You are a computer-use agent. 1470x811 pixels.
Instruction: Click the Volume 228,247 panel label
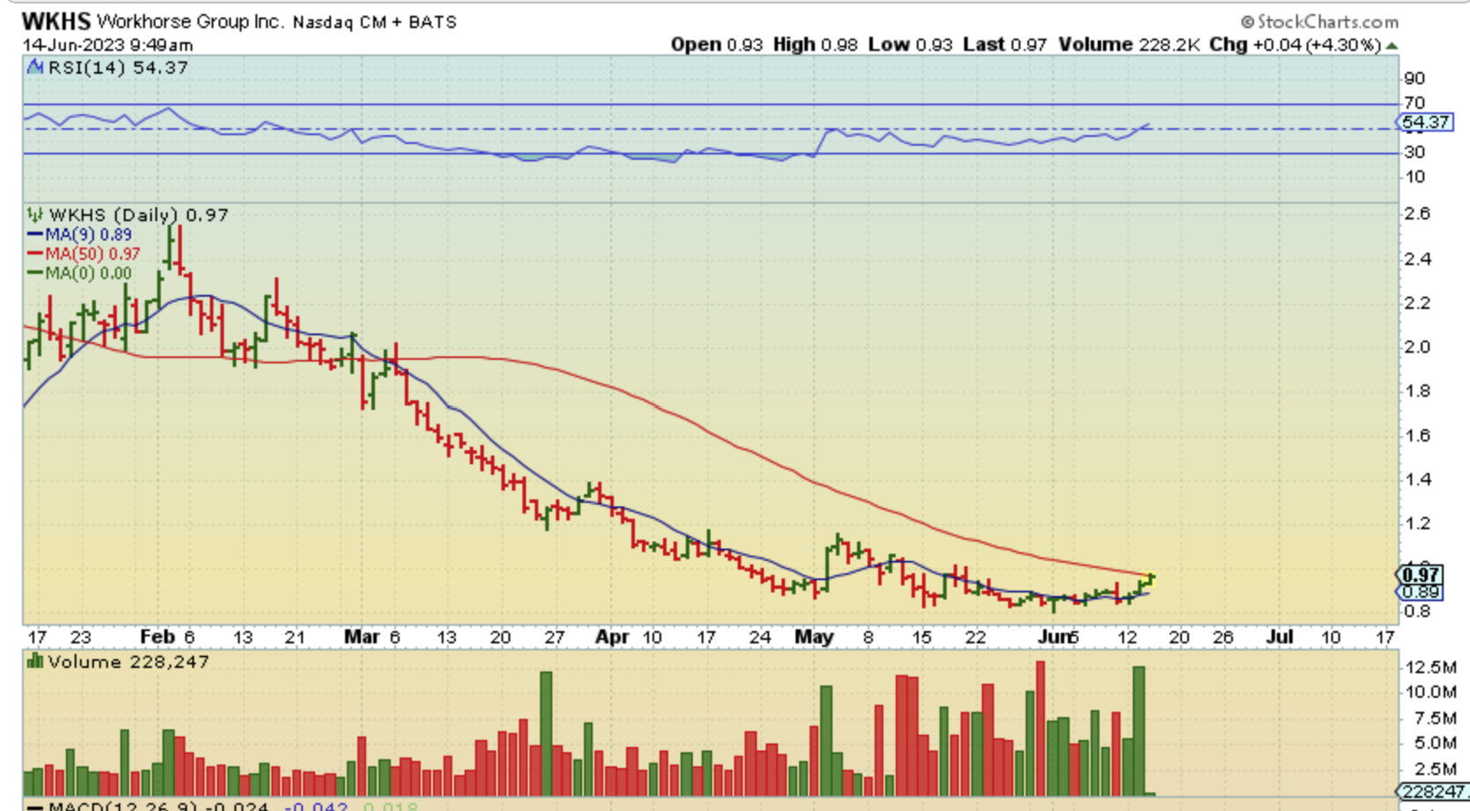(128, 661)
